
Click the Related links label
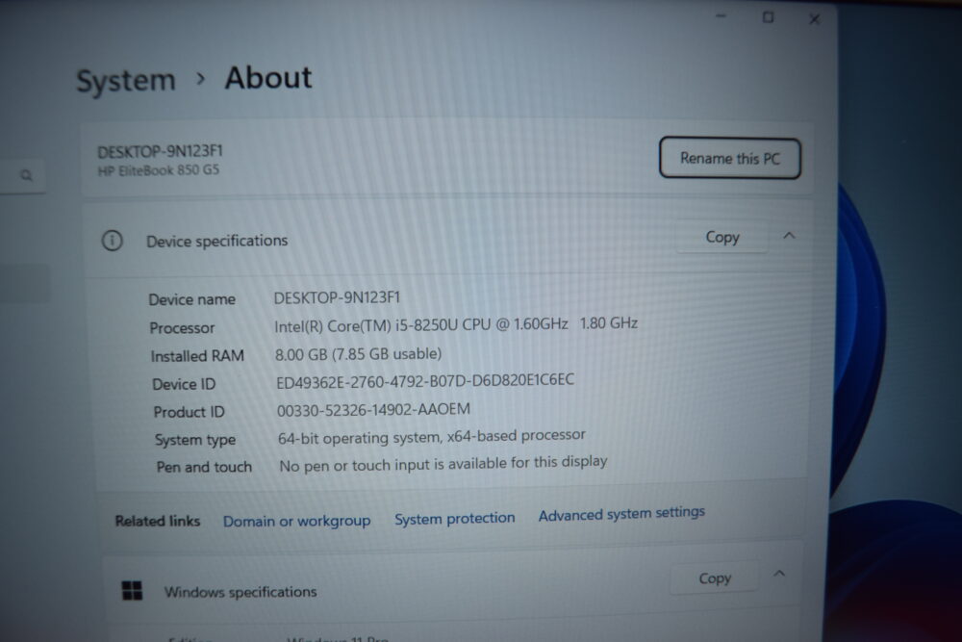click(x=158, y=521)
